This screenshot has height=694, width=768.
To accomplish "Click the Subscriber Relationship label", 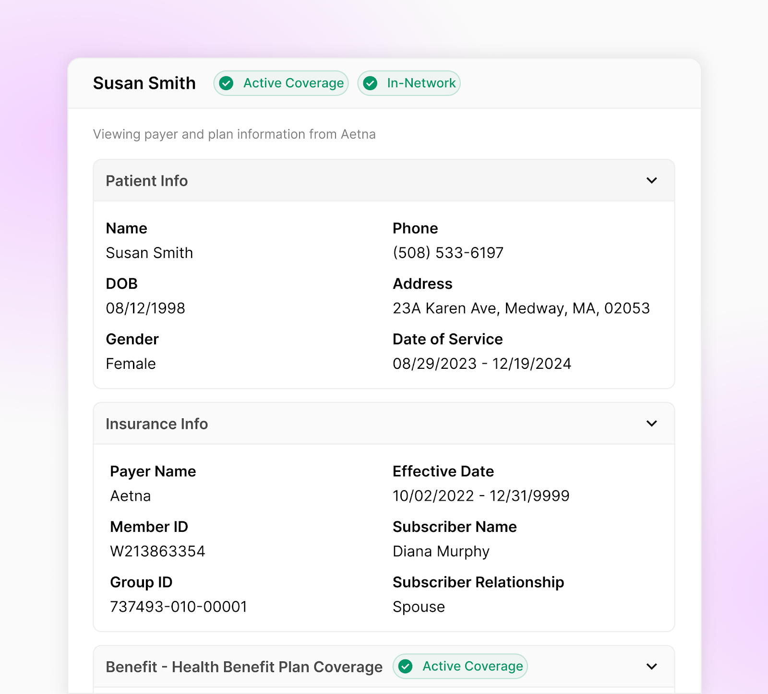I will 478,582.
